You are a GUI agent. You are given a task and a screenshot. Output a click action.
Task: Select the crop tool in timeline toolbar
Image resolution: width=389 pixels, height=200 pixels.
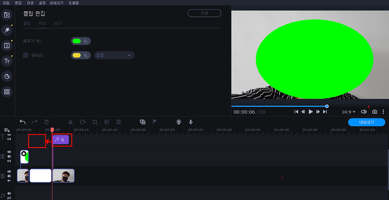tap(95, 122)
